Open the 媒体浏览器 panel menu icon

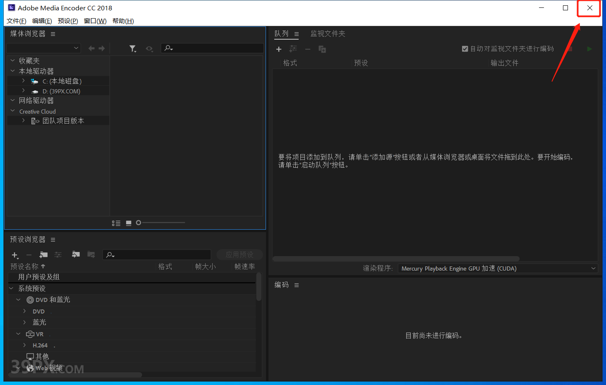pyautogui.click(x=53, y=34)
